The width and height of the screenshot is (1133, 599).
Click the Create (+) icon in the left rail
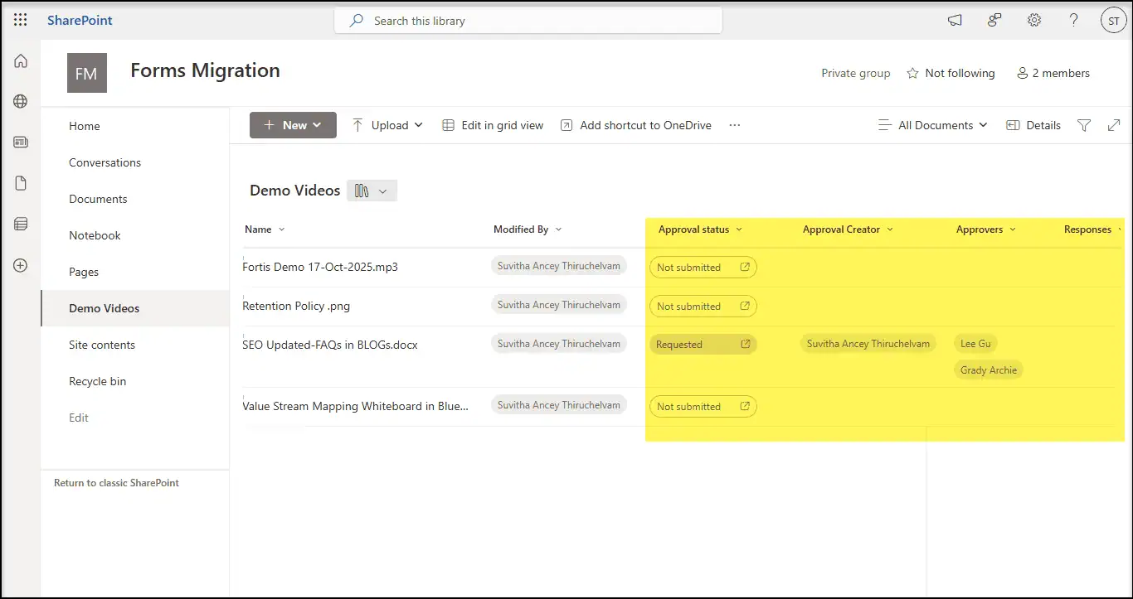tap(20, 265)
